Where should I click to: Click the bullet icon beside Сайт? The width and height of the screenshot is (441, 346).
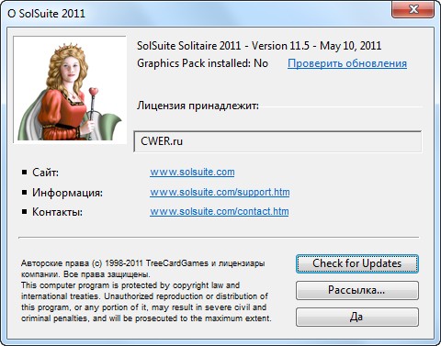tap(25, 173)
